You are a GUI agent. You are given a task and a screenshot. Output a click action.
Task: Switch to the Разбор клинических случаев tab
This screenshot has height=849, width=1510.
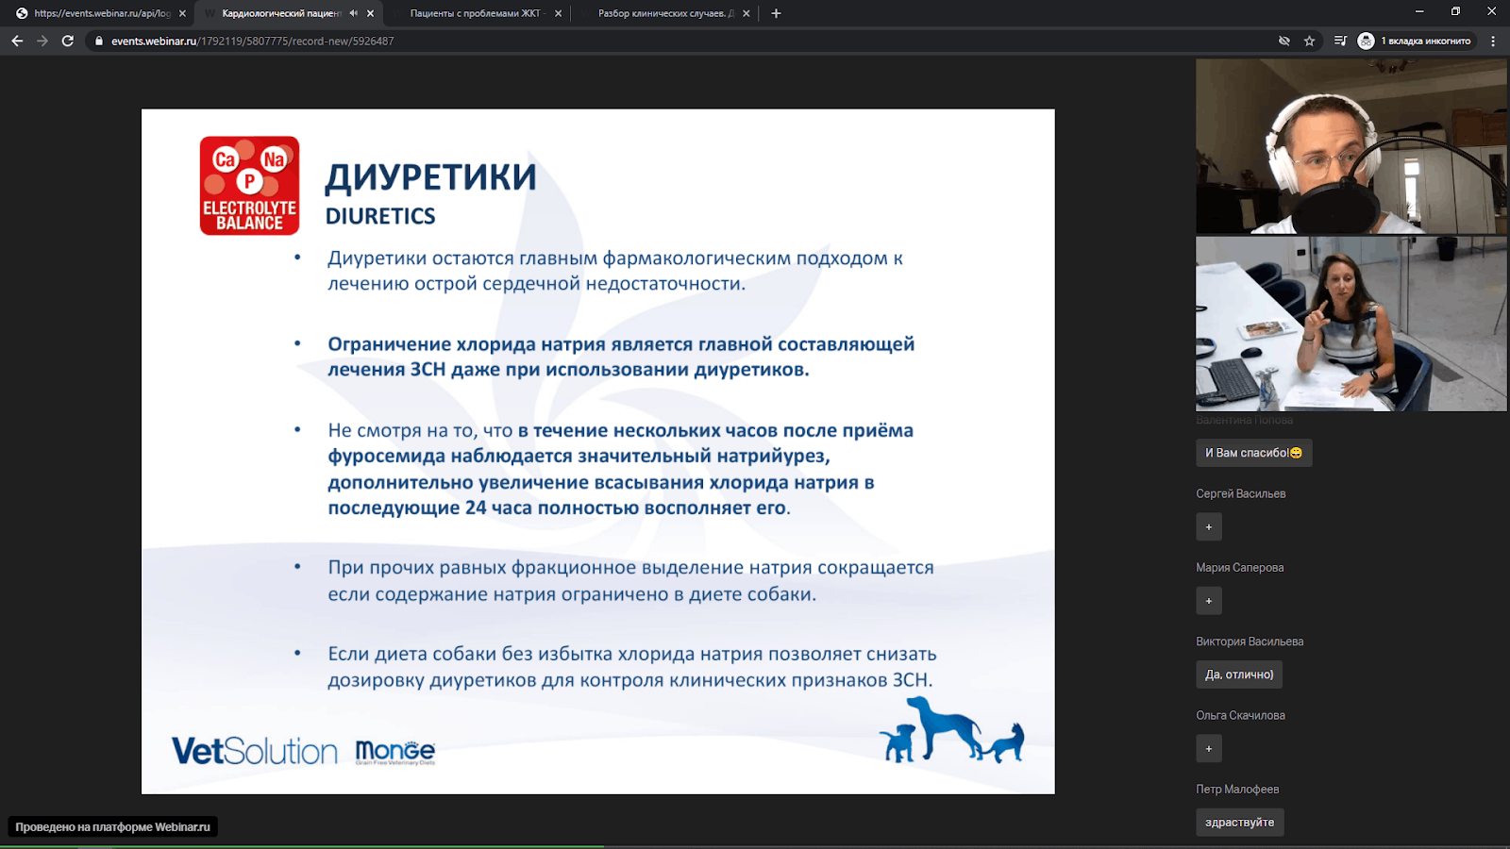point(665,13)
